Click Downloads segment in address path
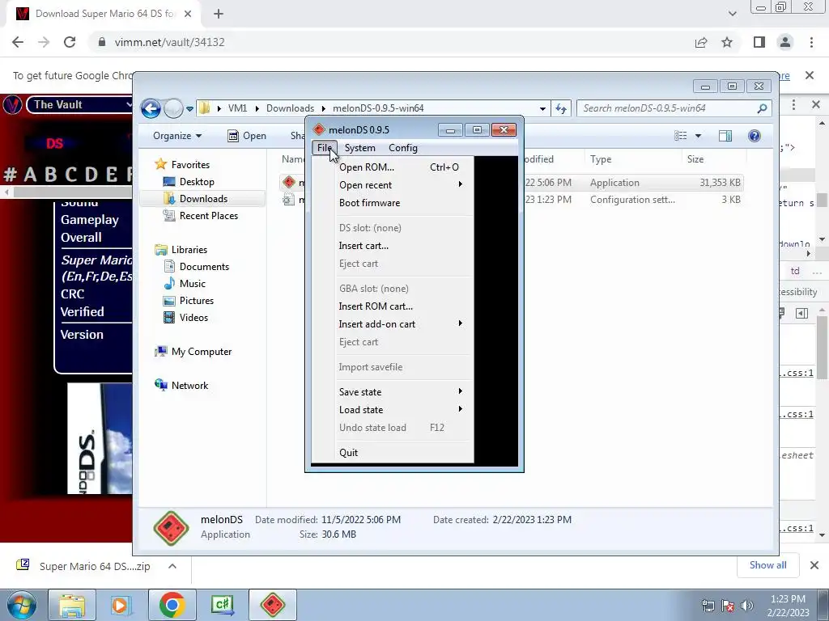The image size is (829, 621). click(x=291, y=108)
